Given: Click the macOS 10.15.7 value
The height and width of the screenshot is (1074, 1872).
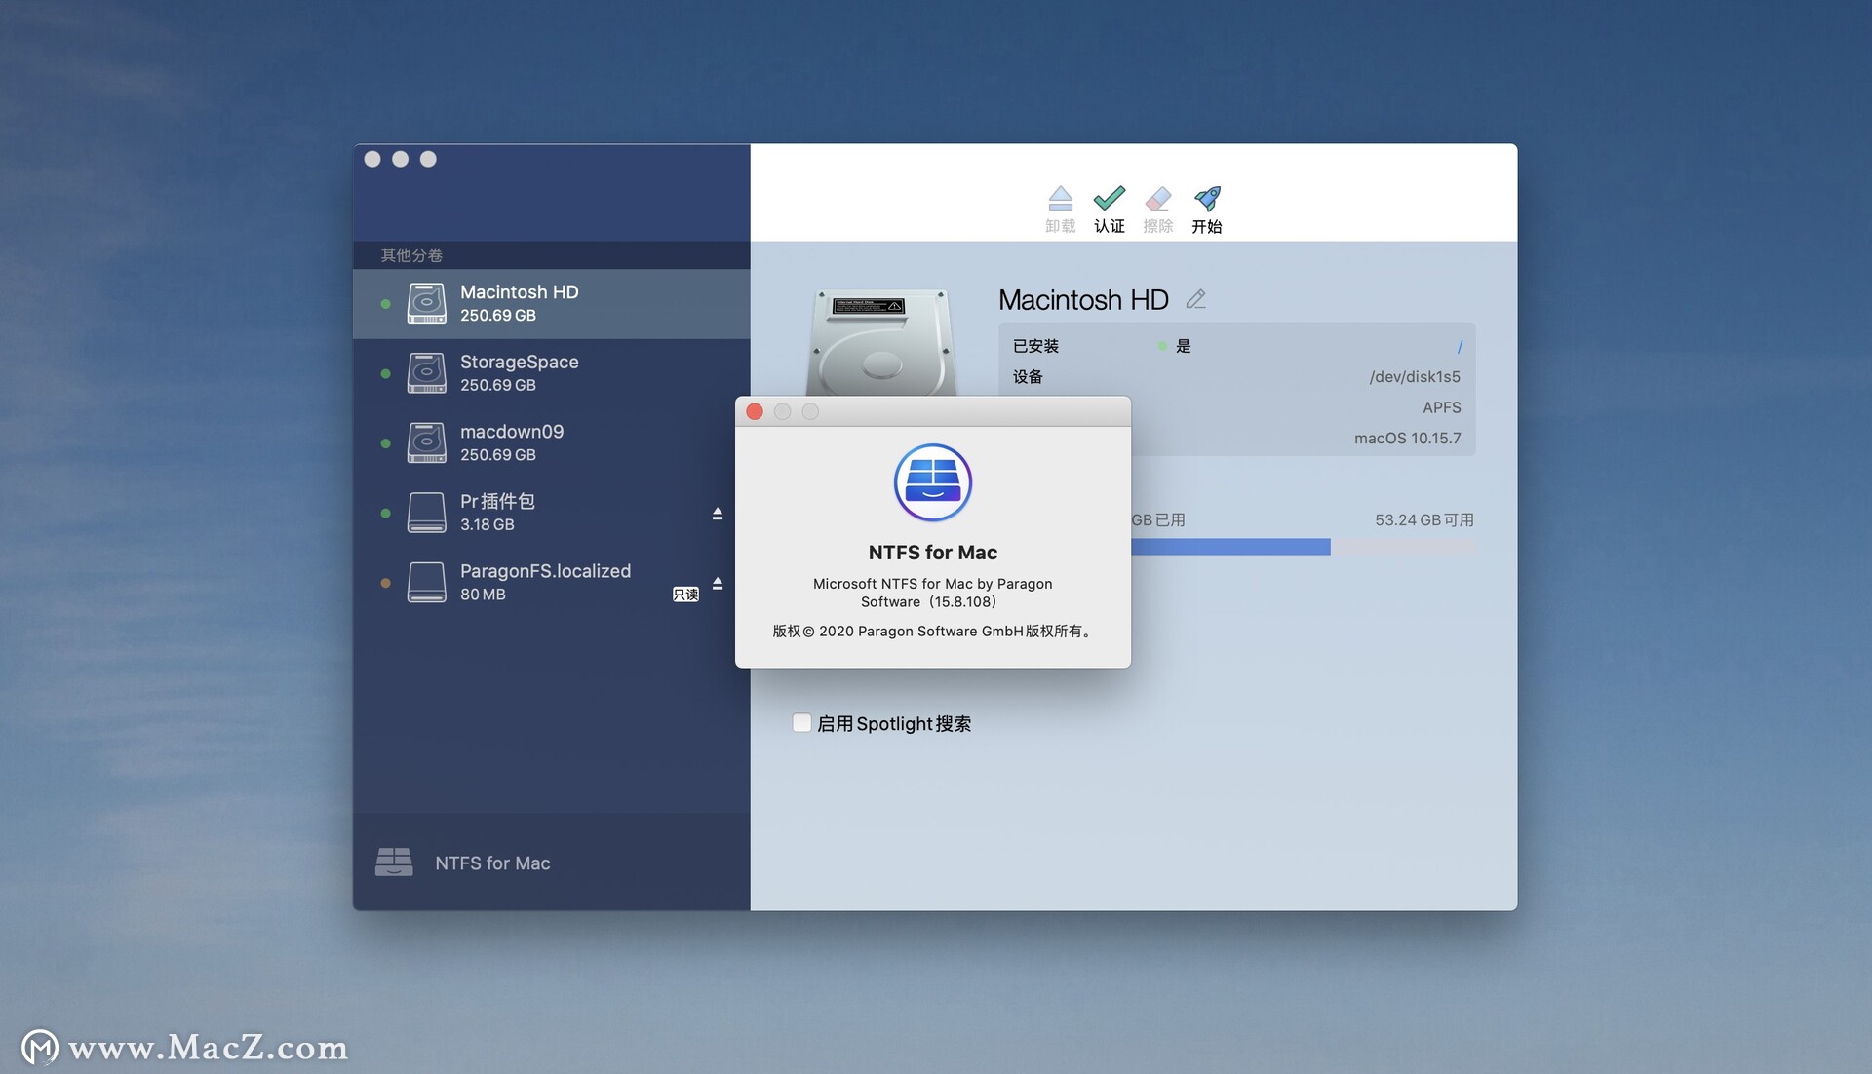Looking at the screenshot, I should pos(1407,439).
